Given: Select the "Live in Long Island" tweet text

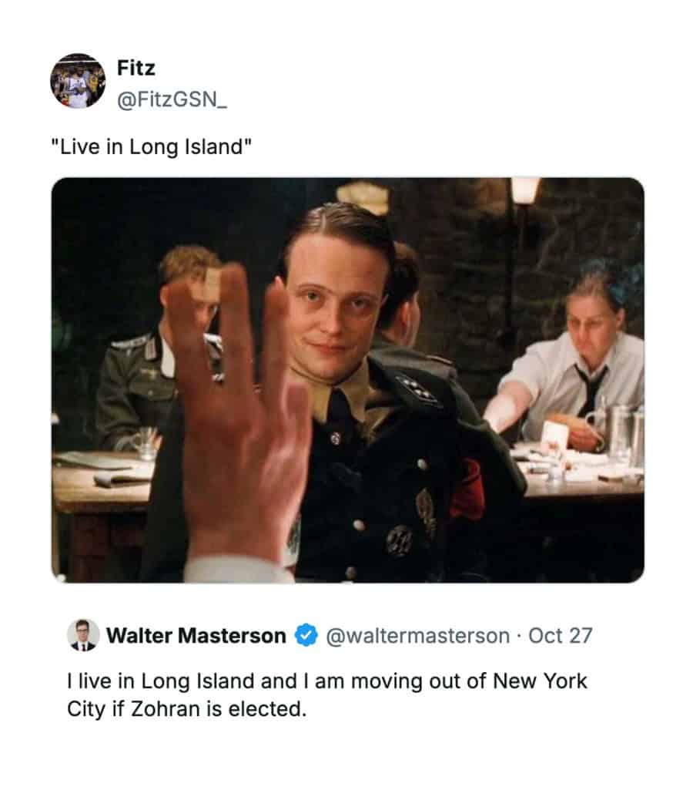Looking at the screenshot, I should click(x=151, y=147).
